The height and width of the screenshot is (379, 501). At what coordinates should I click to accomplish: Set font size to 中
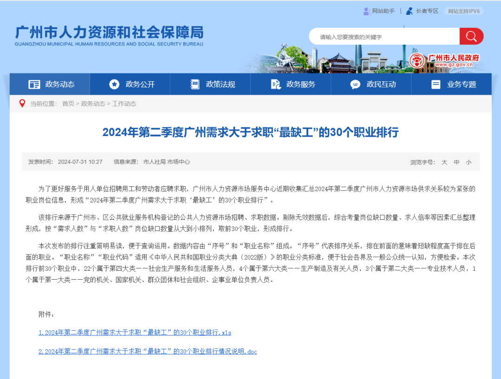(x=456, y=162)
